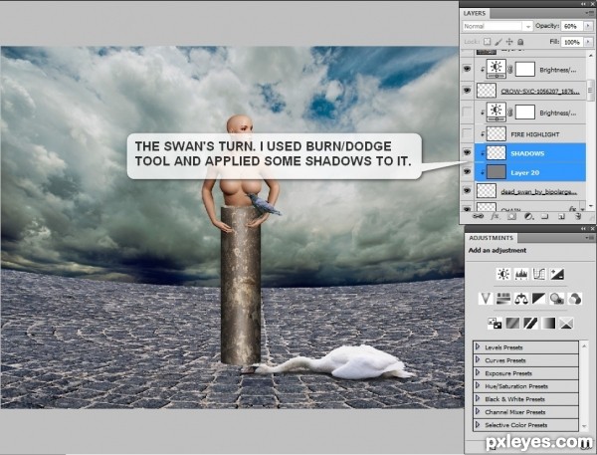597x455 pixels.
Task: Select the FIRE HIGHLIGHT layer
Action: coord(535,134)
